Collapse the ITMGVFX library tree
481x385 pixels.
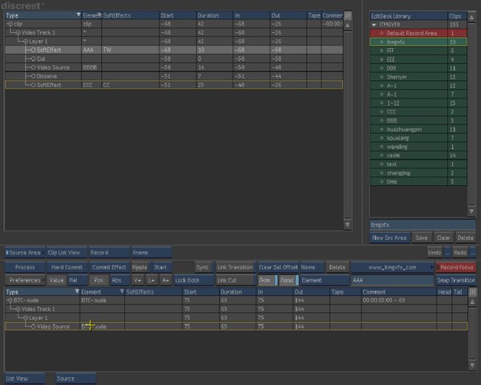coord(374,25)
